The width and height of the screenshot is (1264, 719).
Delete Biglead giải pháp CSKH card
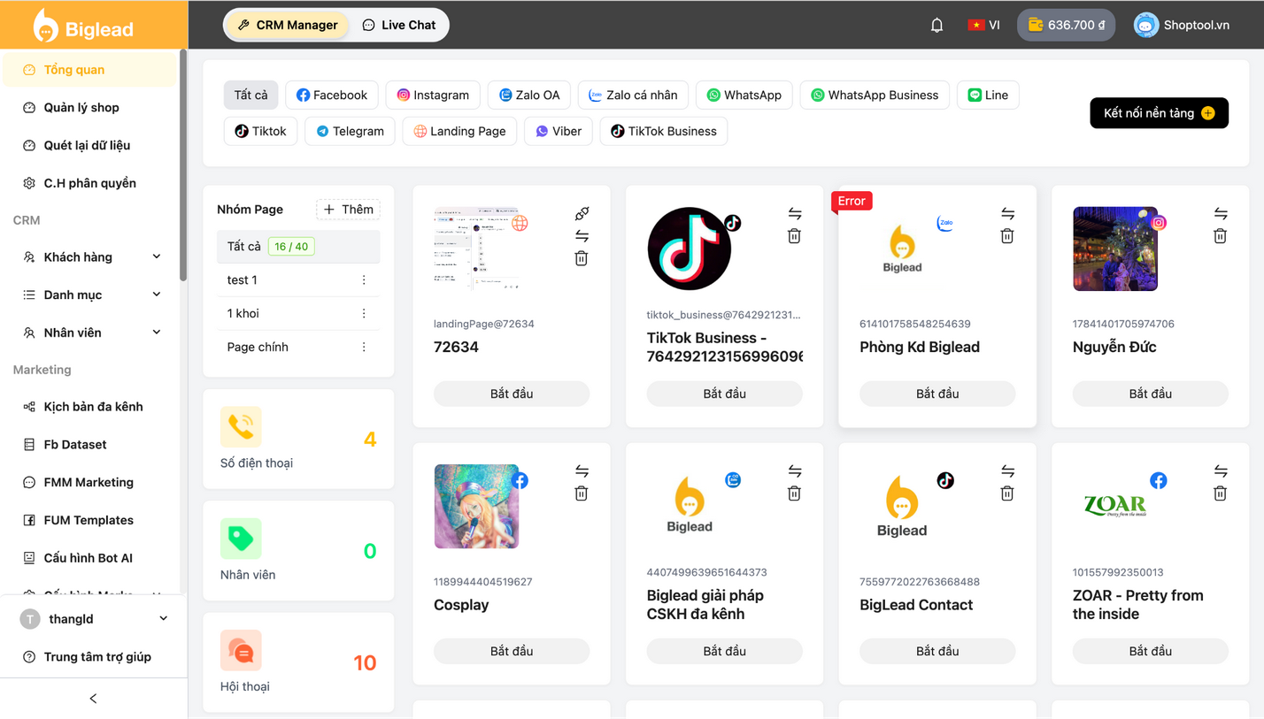click(x=795, y=493)
